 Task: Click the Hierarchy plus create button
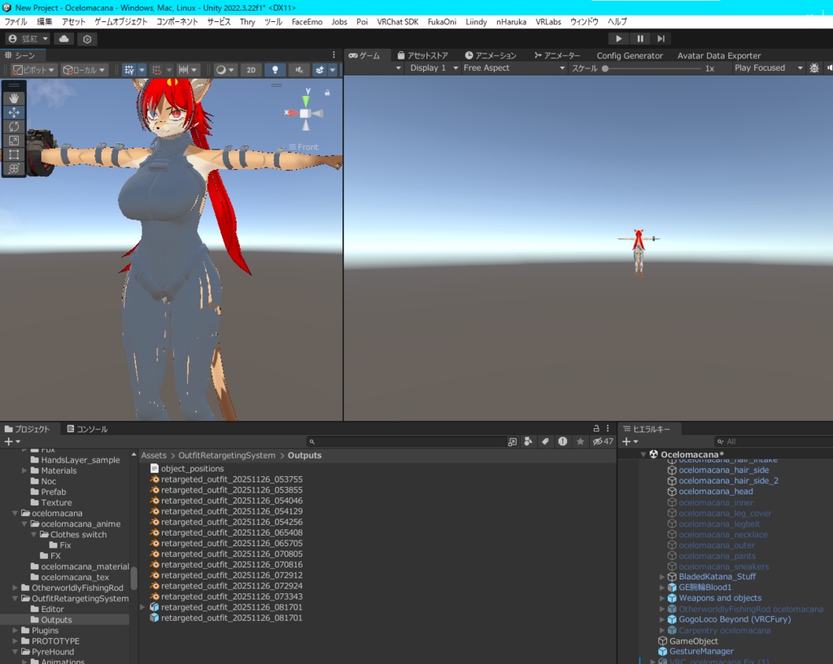click(630, 441)
